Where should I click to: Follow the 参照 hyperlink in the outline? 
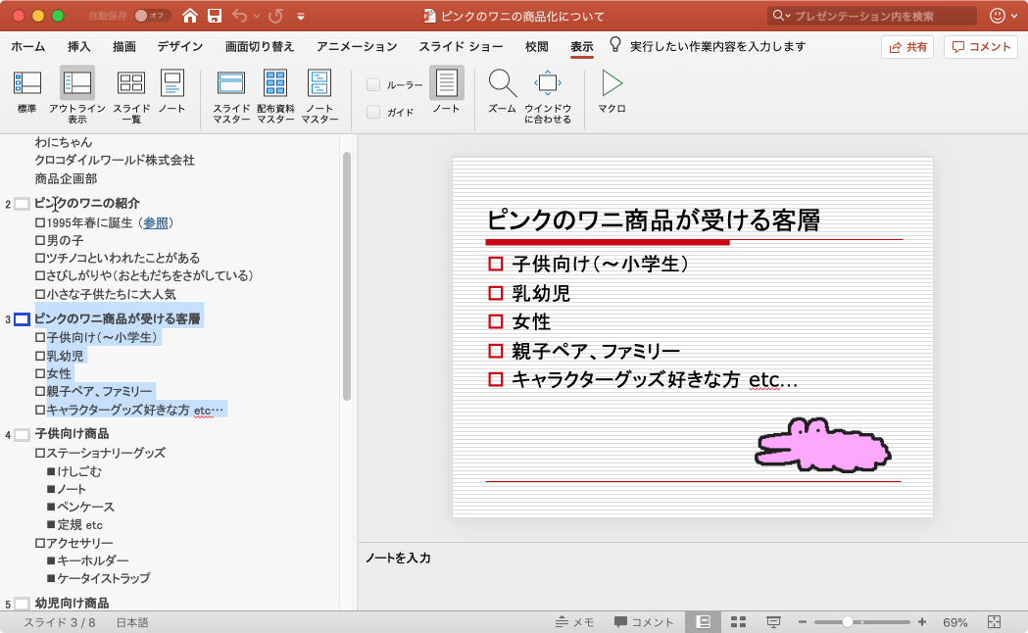click(x=156, y=222)
